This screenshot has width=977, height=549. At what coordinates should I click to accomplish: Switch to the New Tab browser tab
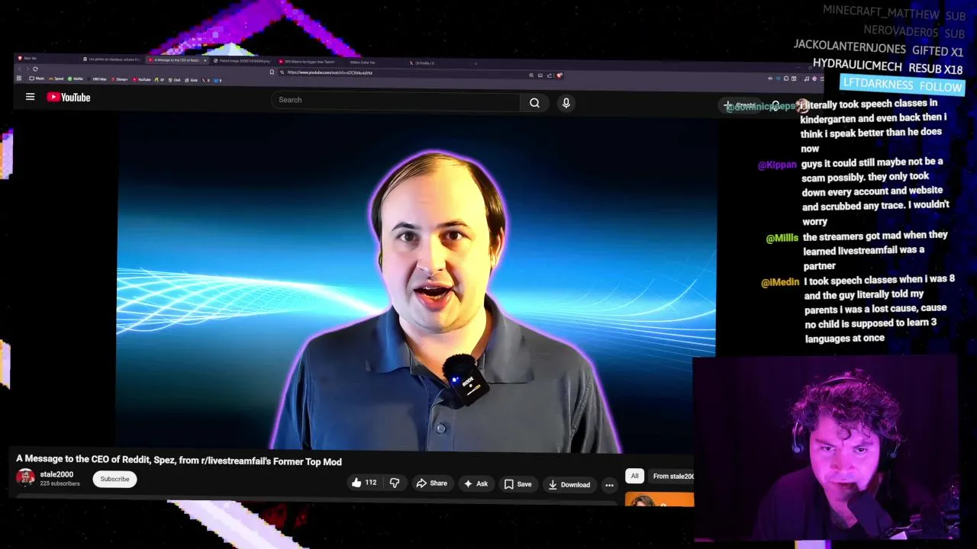point(27,58)
